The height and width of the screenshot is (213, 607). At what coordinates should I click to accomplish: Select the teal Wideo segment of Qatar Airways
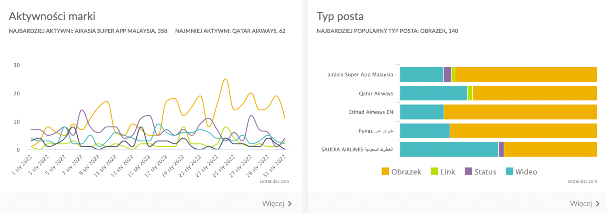pos(433,93)
